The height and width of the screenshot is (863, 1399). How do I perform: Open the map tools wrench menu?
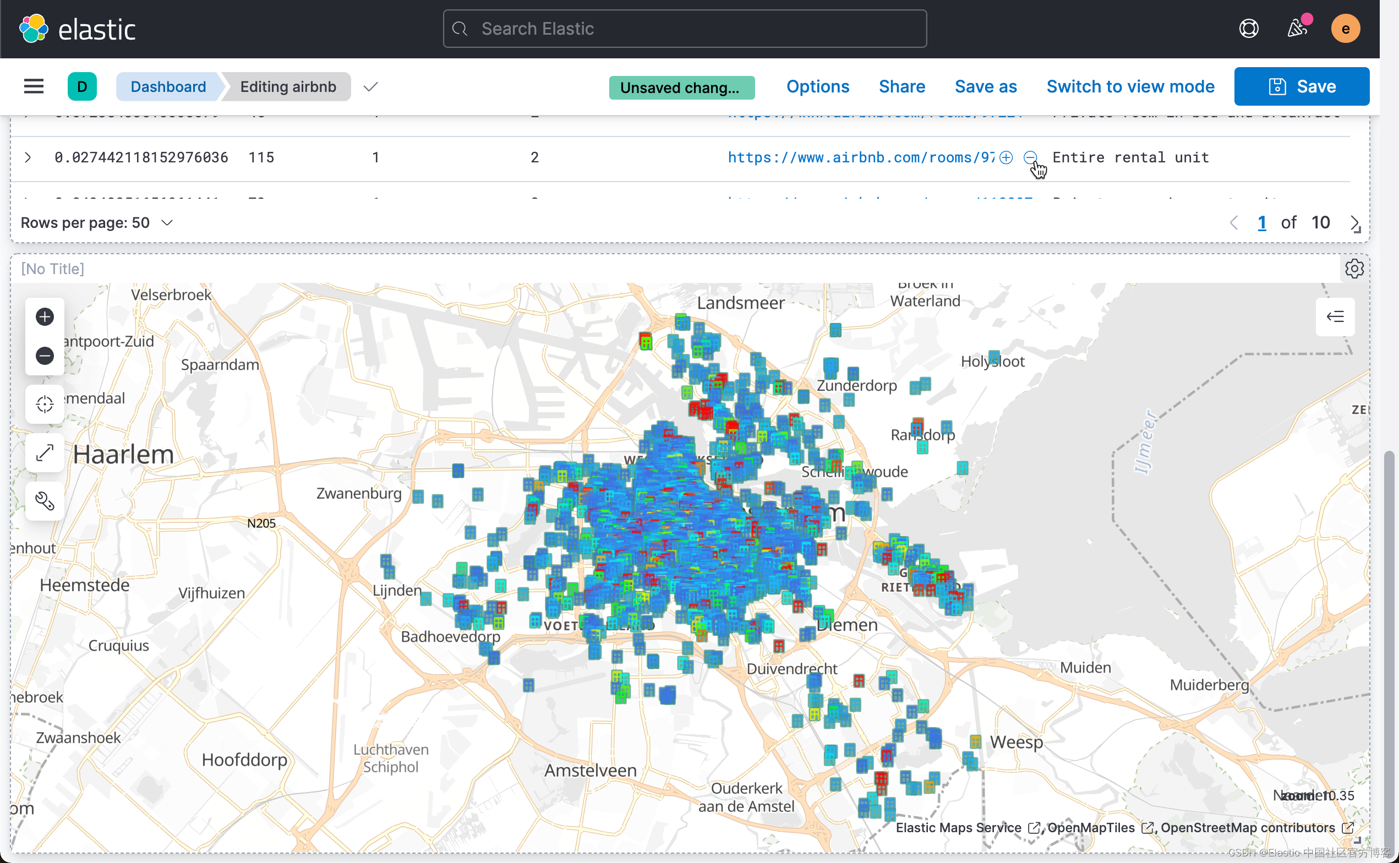coord(45,501)
